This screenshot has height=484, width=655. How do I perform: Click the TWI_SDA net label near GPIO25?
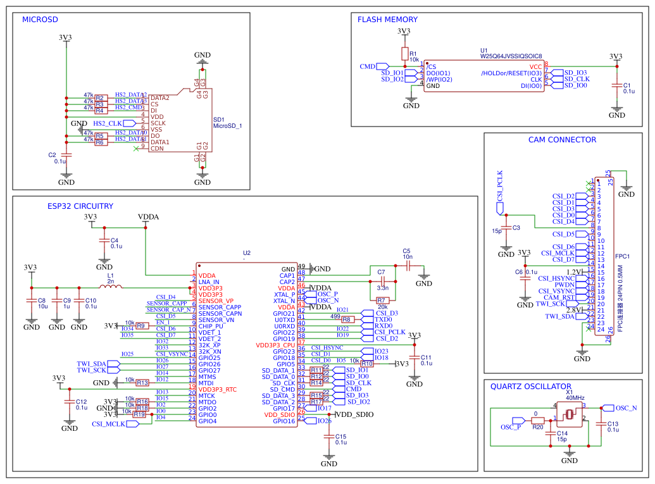[92, 363]
